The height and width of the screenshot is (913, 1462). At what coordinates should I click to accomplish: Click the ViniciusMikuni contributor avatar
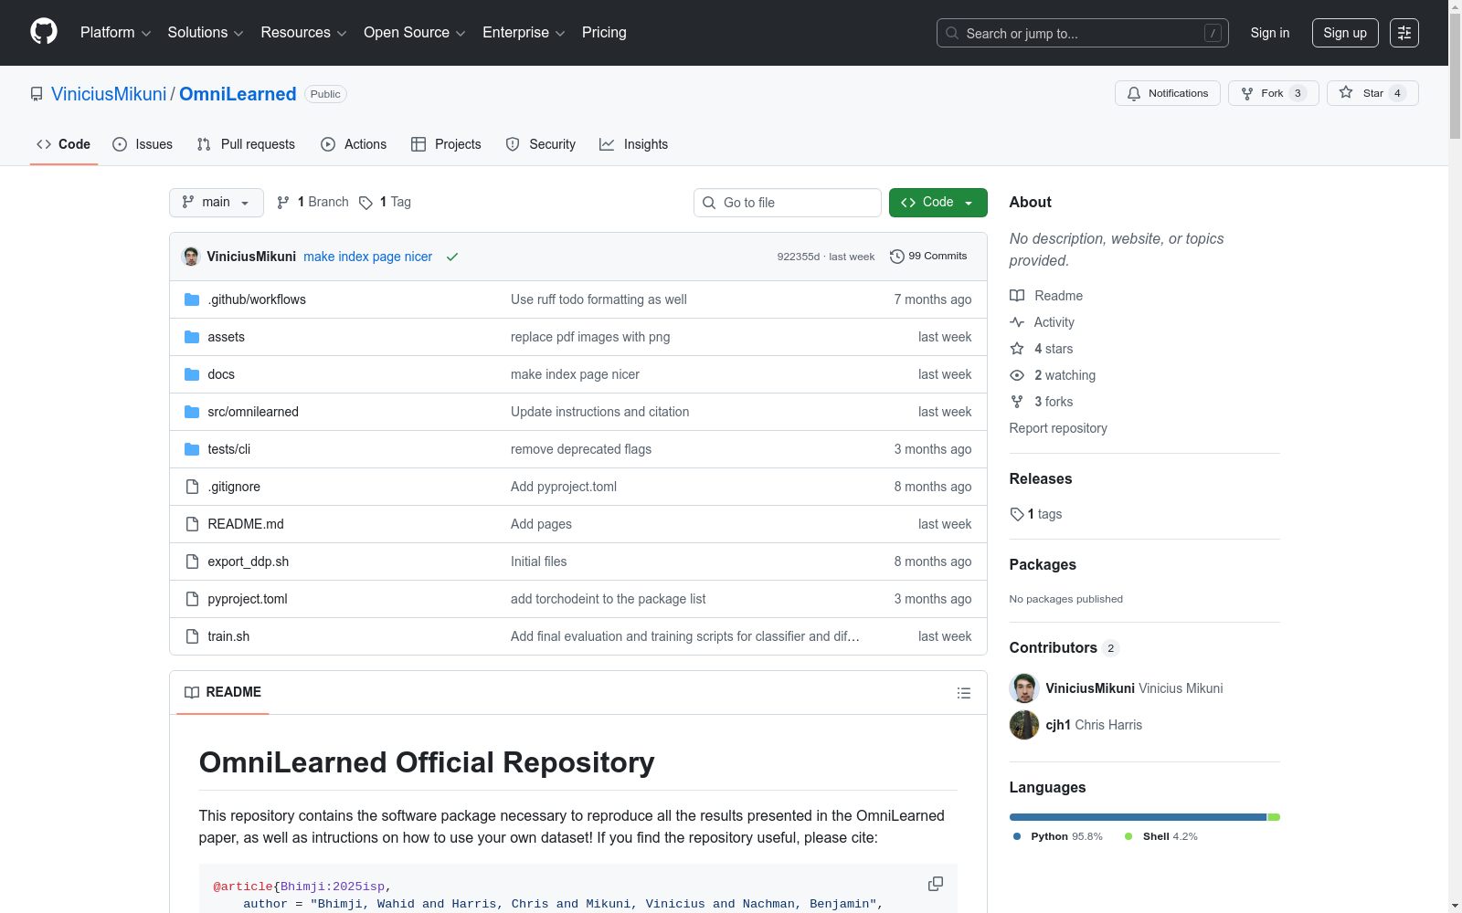[1024, 688]
